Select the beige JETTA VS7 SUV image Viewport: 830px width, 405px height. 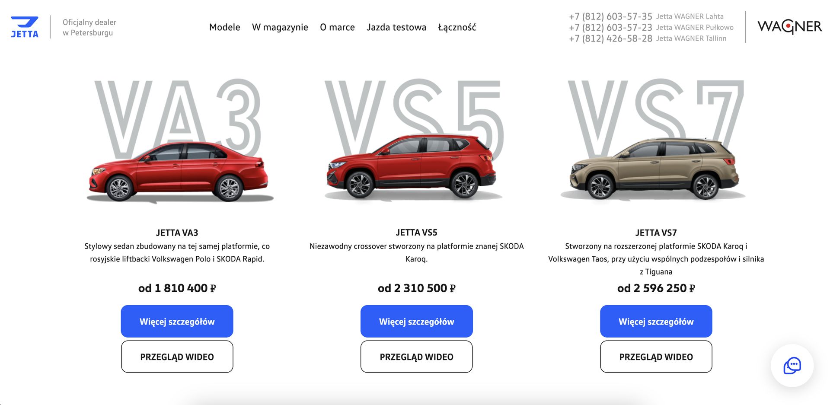click(x=653, y=169)
